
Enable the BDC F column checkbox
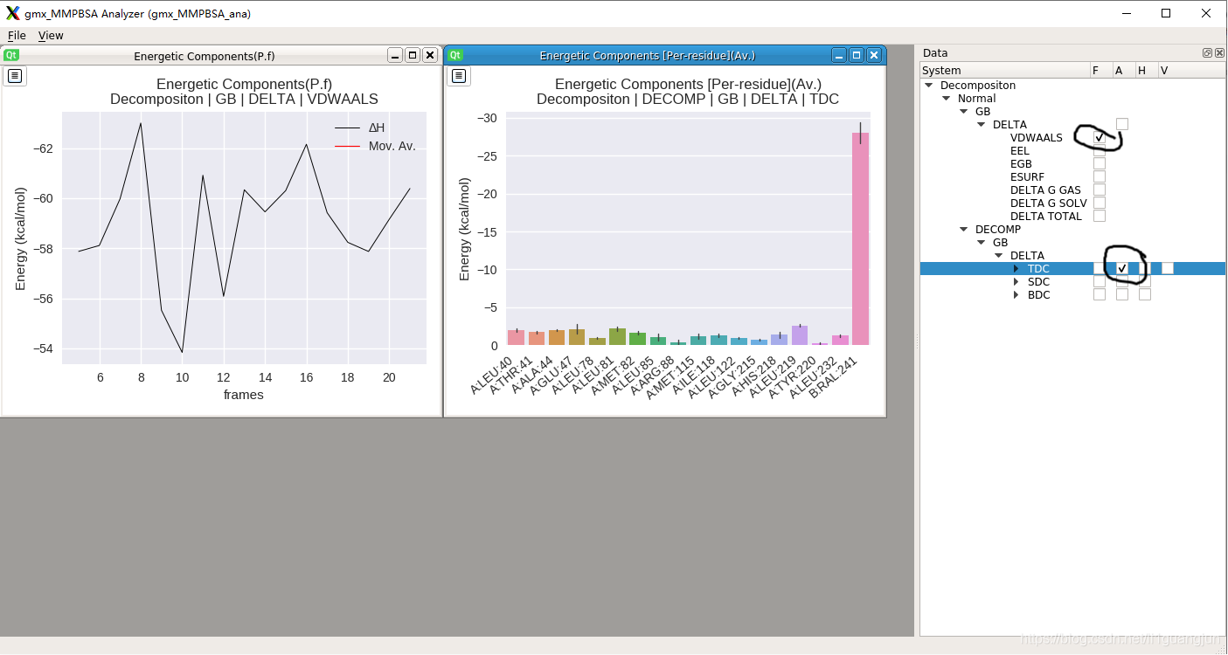pos(1100,294)
